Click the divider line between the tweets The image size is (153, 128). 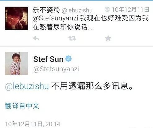coord(76,46)
